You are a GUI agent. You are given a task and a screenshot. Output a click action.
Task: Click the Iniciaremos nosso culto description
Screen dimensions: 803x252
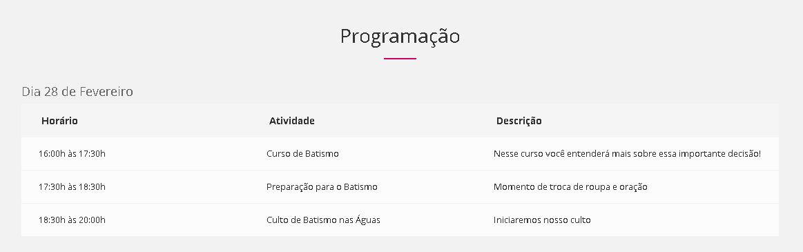tap(542, 220)
